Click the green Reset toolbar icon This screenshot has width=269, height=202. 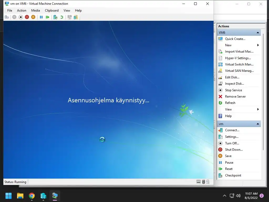(x=48, y=17)
